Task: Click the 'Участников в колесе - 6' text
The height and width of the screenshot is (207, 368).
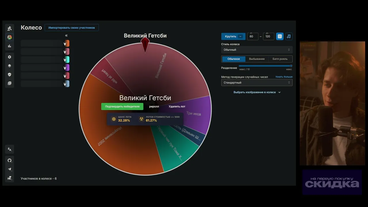Action: (x=39, y=179)
